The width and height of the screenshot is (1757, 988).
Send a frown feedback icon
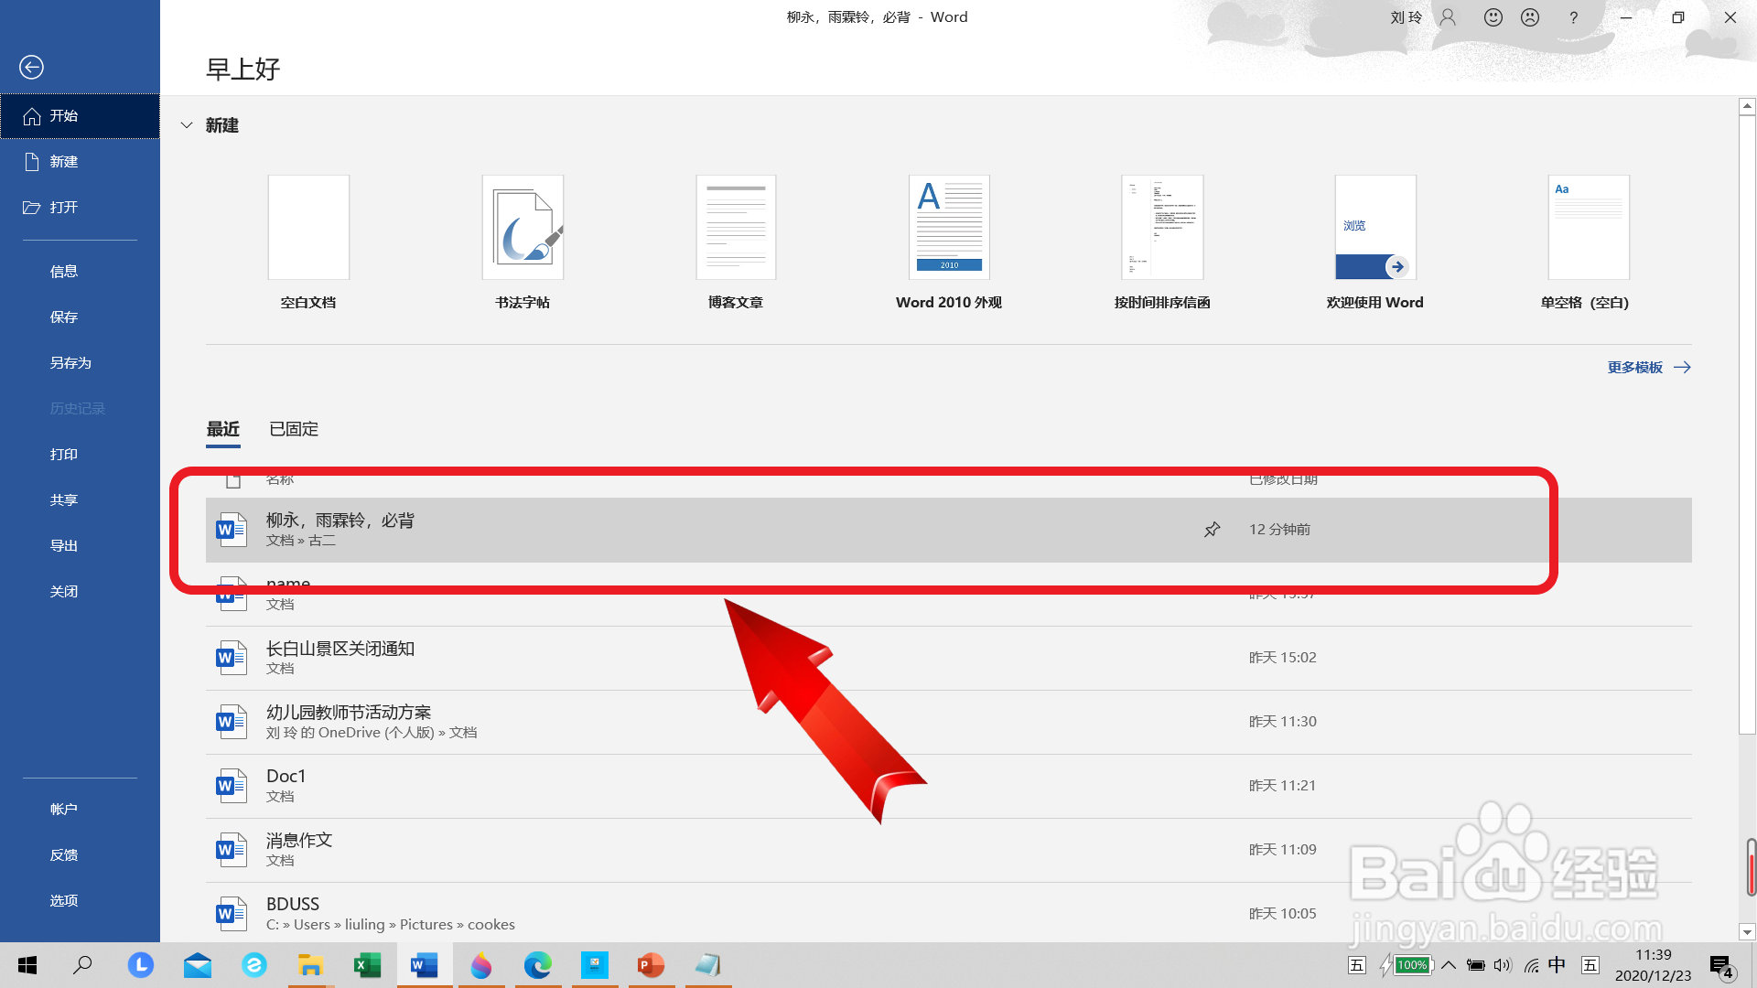[1530, 17]
